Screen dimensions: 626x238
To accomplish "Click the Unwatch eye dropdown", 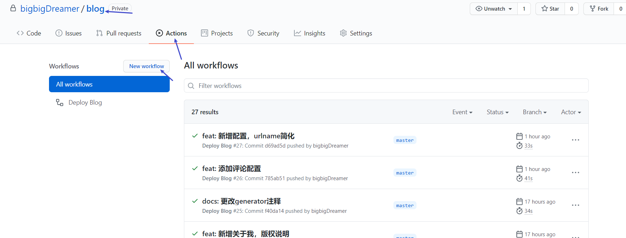I will click(494, 9).
